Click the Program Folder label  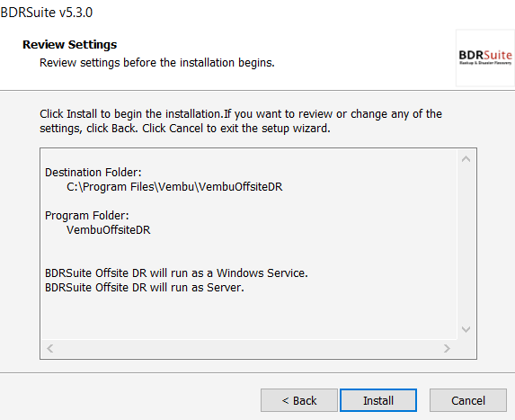(x=87, y=216)
